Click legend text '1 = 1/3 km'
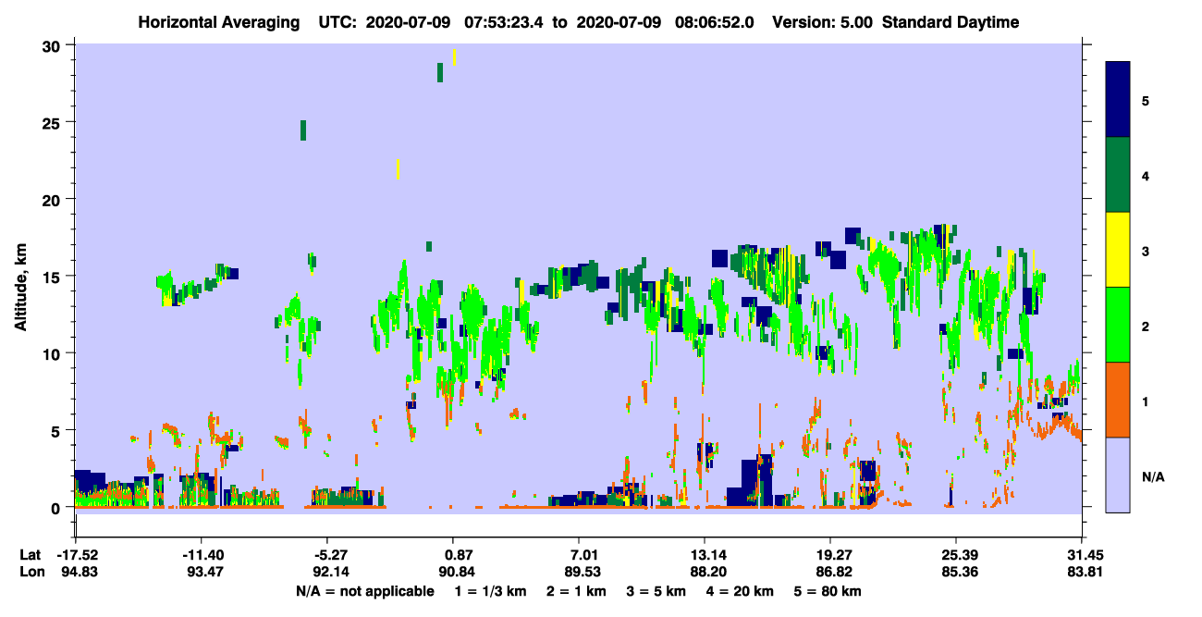1202x617 pixels. [490, 591]
